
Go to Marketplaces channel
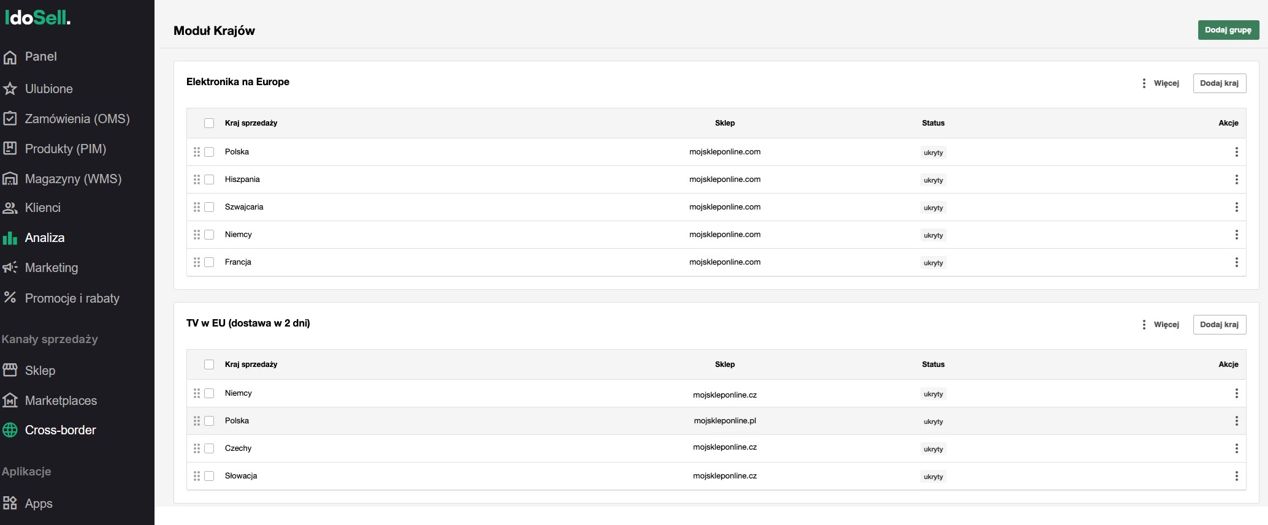pos(61,401)
